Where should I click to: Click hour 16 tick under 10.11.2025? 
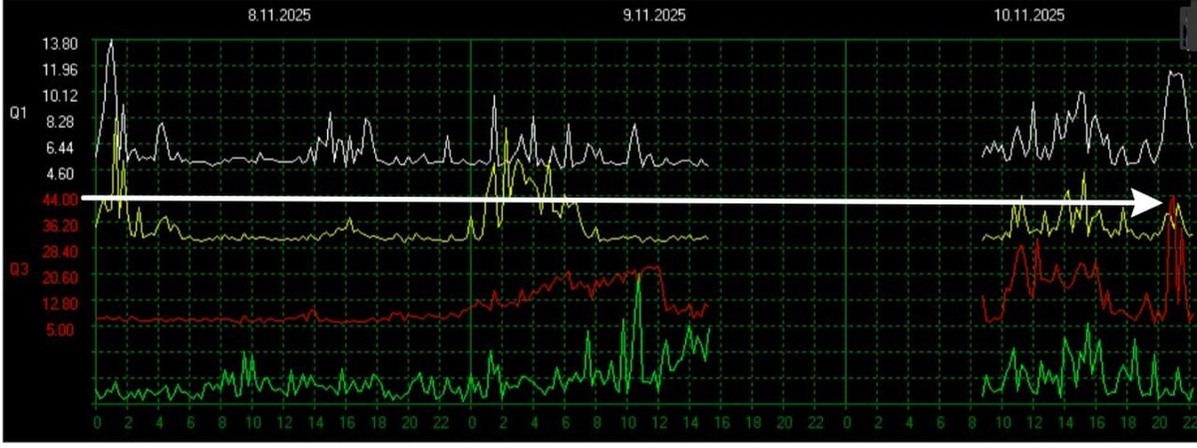point(1095,422)
